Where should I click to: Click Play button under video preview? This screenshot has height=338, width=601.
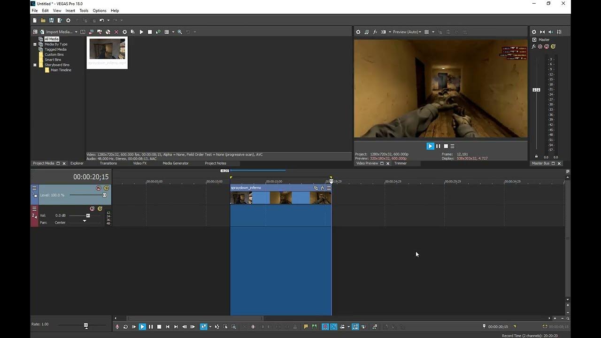tap(430, 146)
